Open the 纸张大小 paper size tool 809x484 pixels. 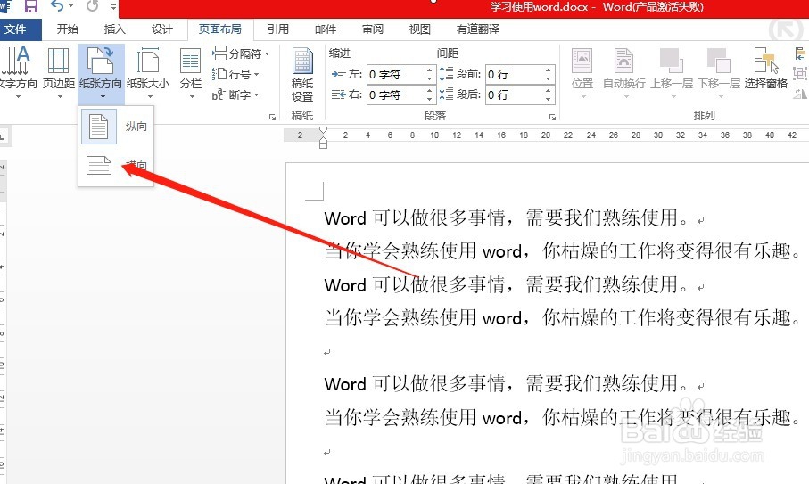point(148,72)
